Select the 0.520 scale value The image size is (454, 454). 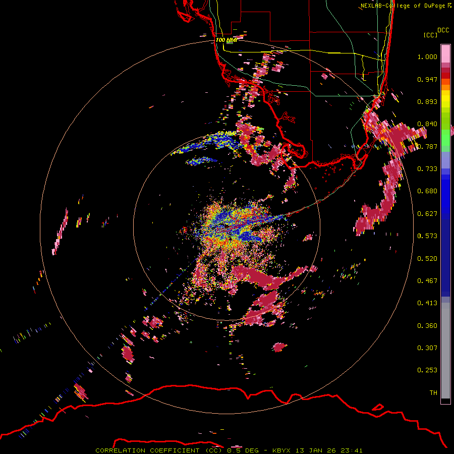427,259
